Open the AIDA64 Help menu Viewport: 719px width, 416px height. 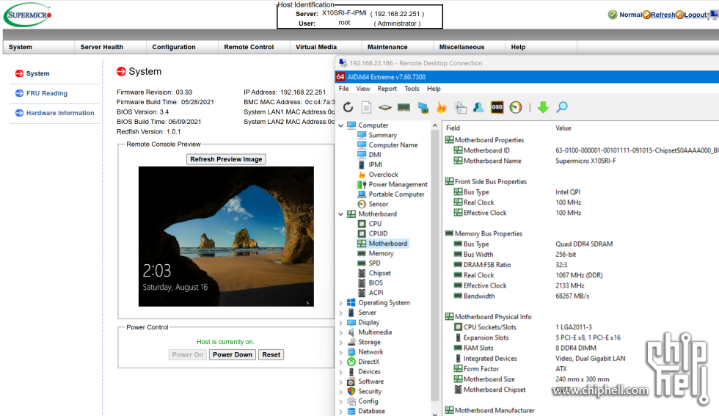click(x=434, y=89)
